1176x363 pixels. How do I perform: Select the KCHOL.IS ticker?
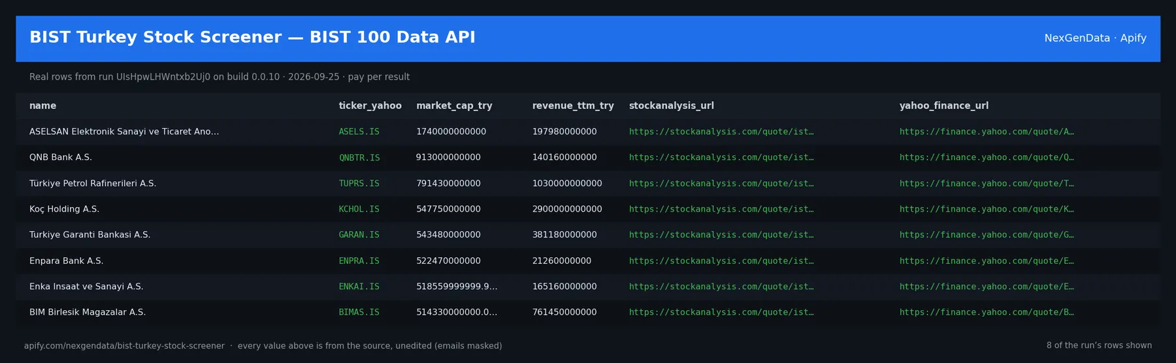359,209
